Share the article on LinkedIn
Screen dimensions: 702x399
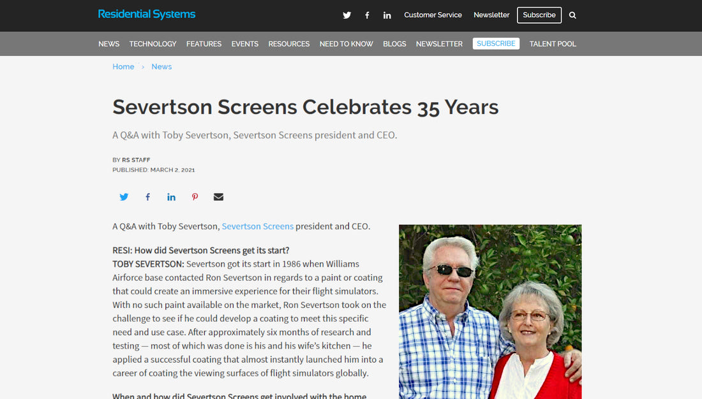pos(171,197)
